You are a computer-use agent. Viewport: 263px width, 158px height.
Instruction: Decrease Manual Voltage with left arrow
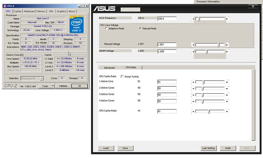click(x=193, y=45)
